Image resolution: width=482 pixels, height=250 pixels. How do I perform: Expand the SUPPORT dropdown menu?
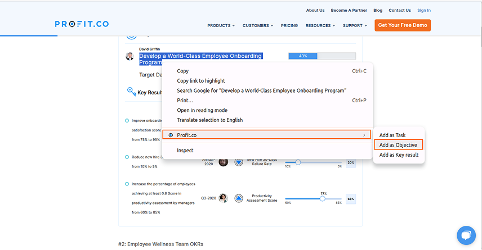355,25
